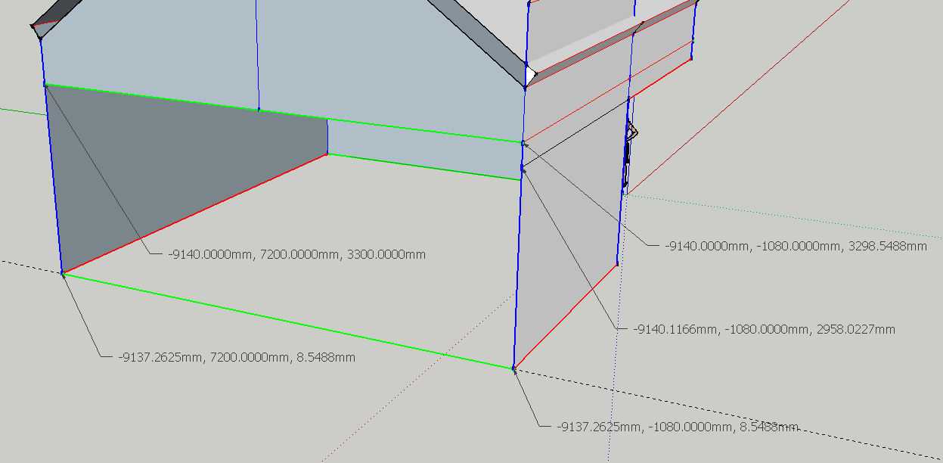Screen dimensions: 943x463
Task: Click the human scale figure near origin
Action: click(x=628, y=155)
